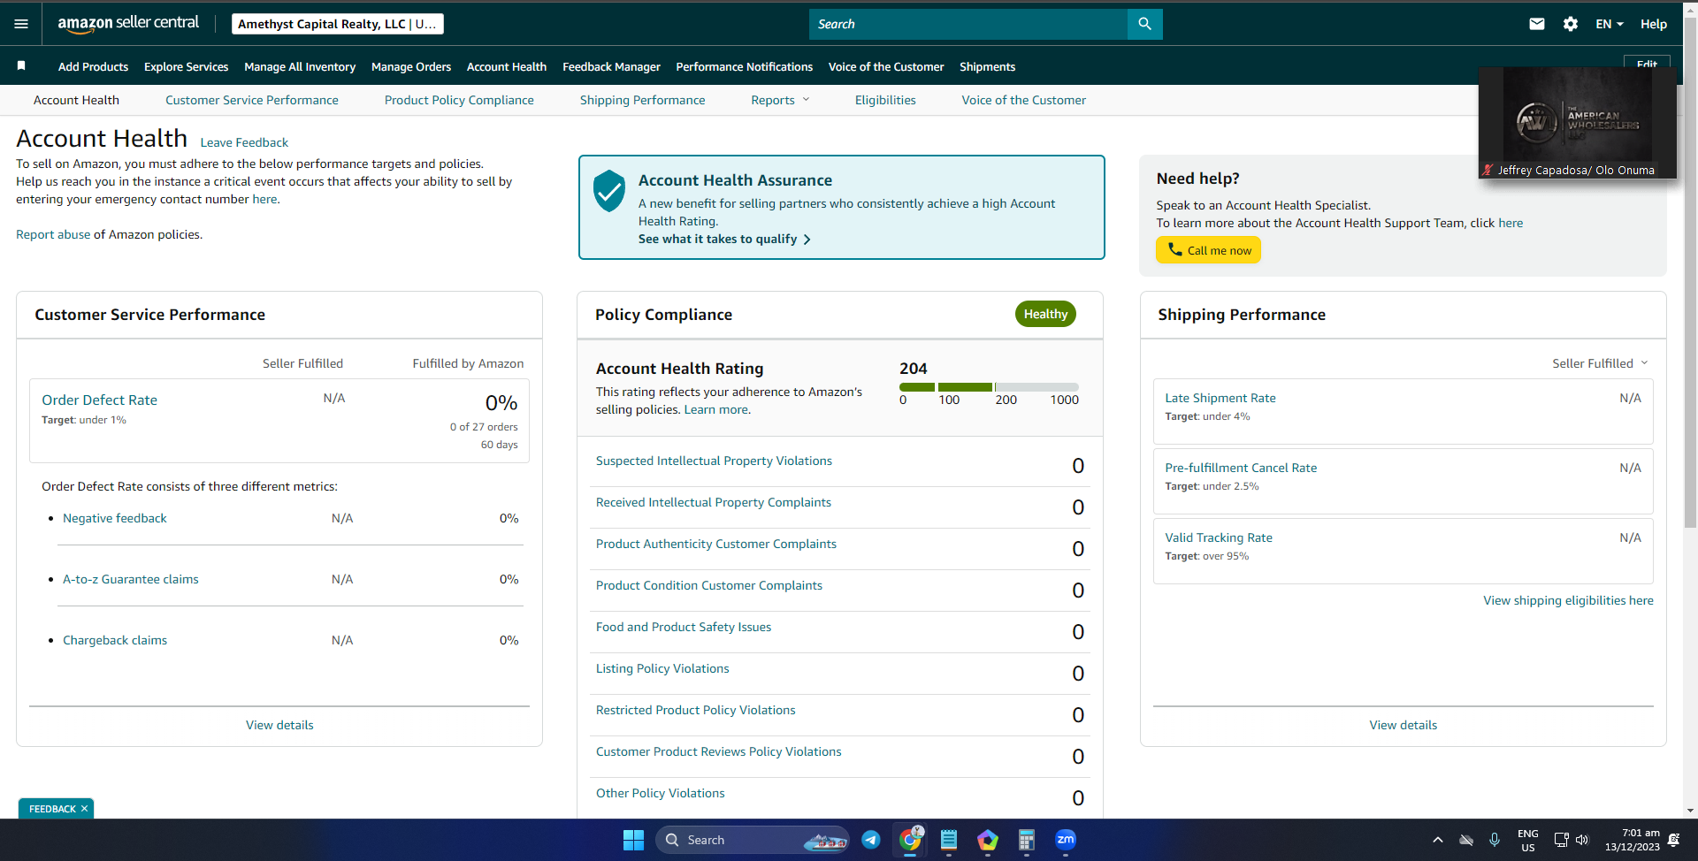Image resolution: width=1698 pixels, height=861 pixels.
Task: Select the Shipping Performance tab
Action: pos(643,100)
